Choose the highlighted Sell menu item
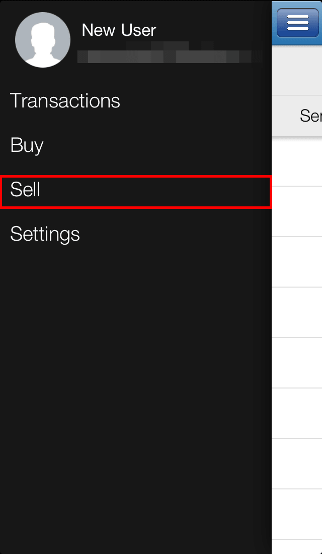322x554 pixels. (136, 192)
